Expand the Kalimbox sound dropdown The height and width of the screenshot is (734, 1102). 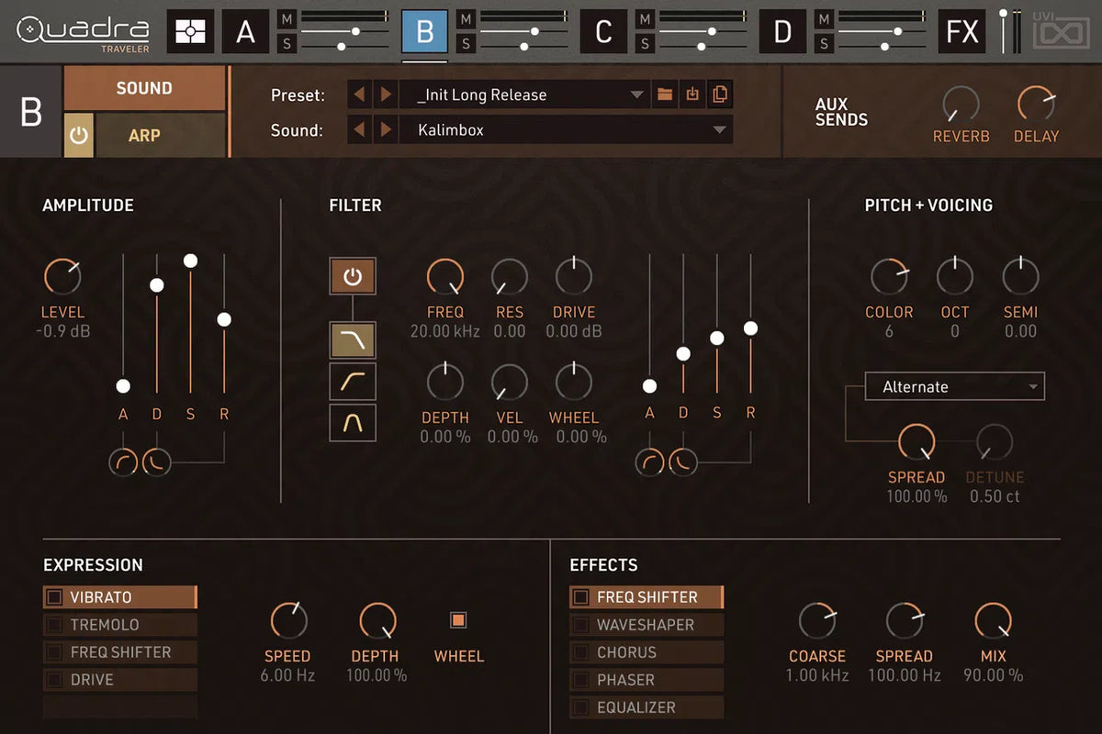(719, 130)
